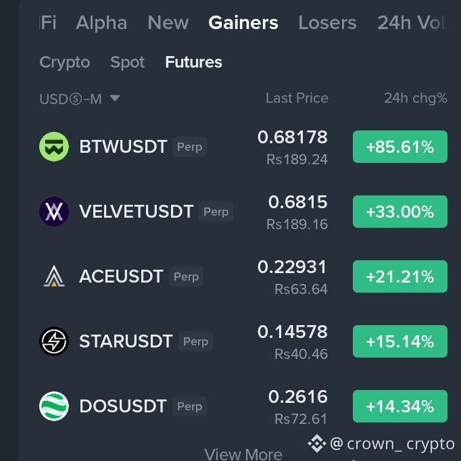Sort by the 24h chg% column header

[416, 98]
